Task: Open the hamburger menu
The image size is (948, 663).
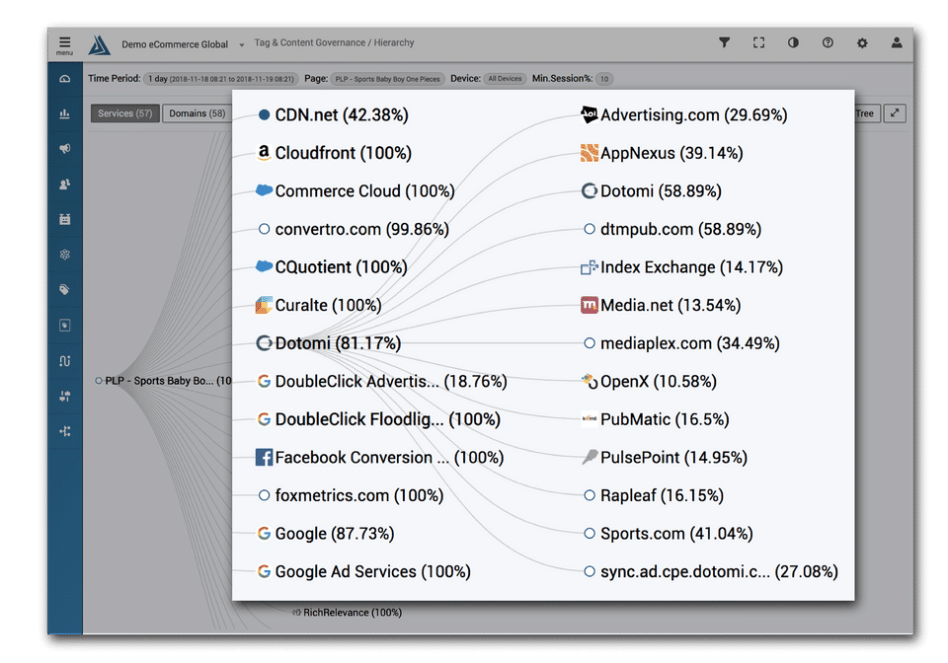Action: (x=65, y=44)
